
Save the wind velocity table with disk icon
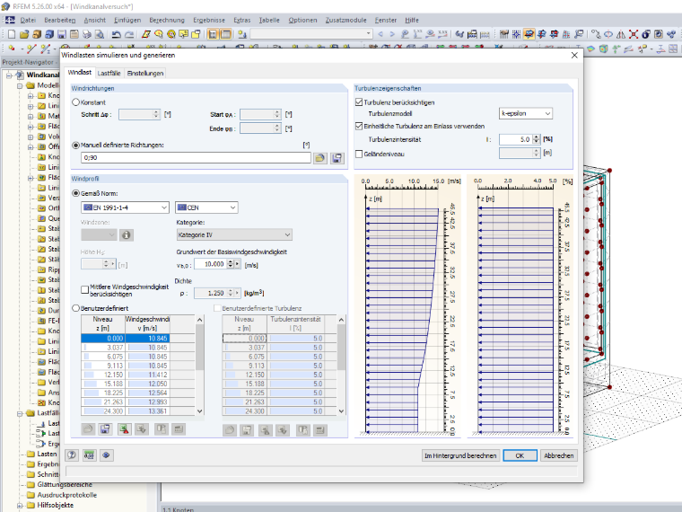tap(105, 429)
